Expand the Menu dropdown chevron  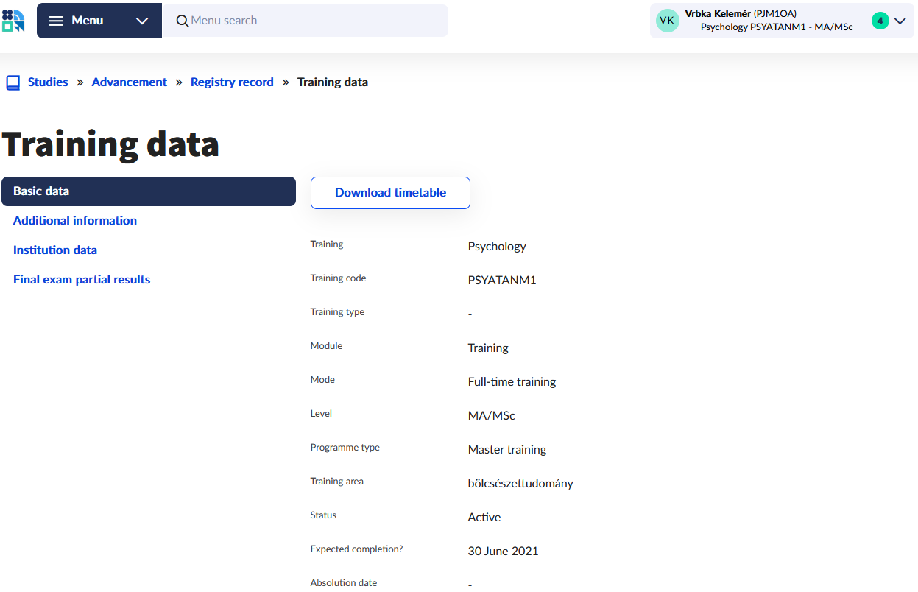[x=142, y=21]
